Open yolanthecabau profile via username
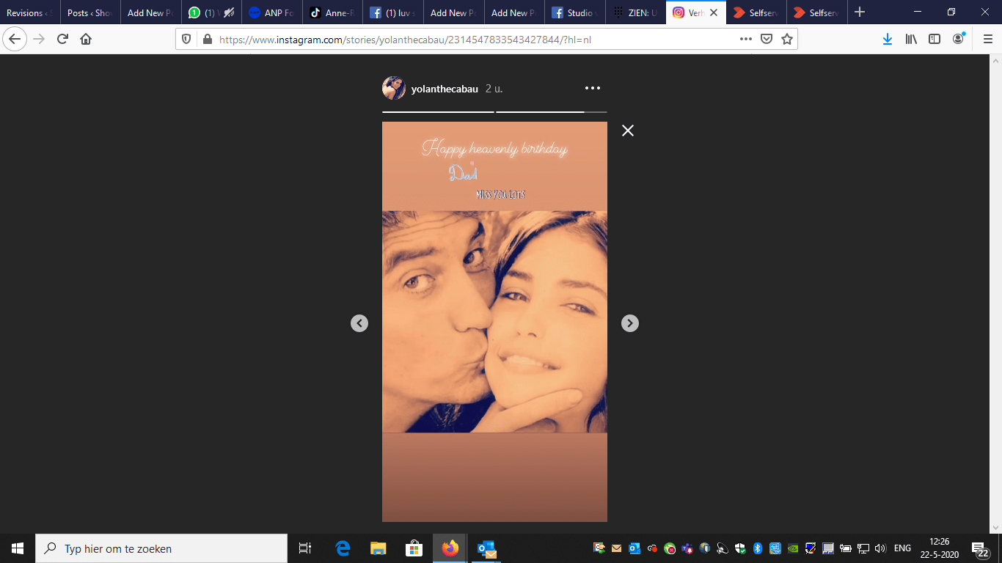The width and height of the screenshot is (1002, 563). tap(445, 89)
